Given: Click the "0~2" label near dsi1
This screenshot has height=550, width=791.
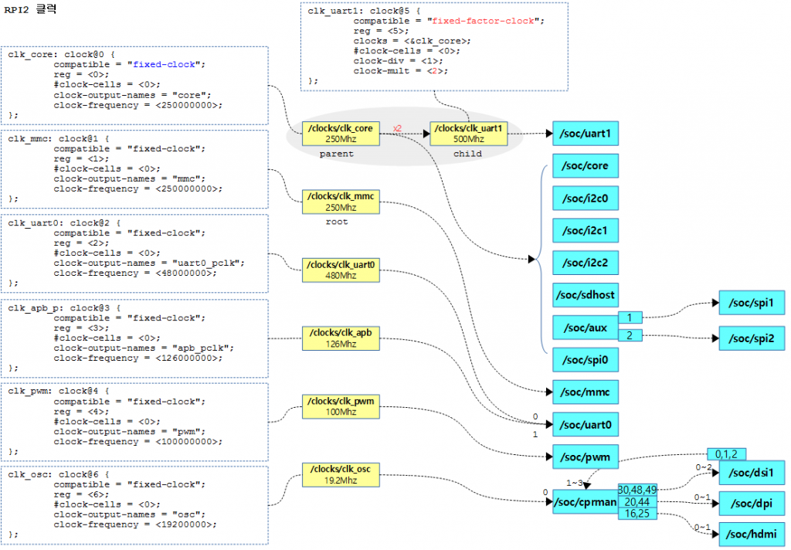Looking at the screenshot, I should coord(704,467).
